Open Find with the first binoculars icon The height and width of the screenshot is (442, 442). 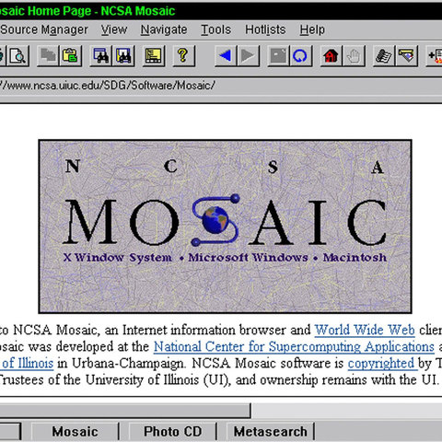tap(100, 56)
